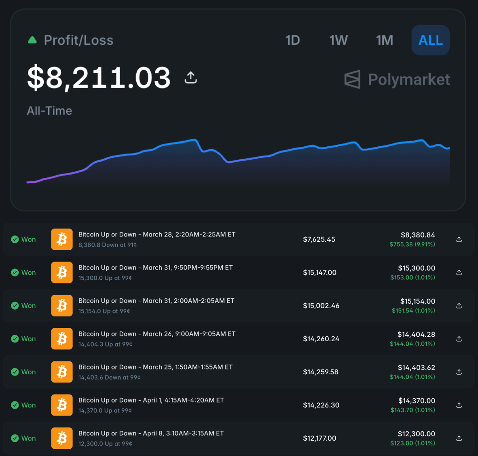Select the green profit triangle beside Profit/Loss
Screen dimensions: 478x456
[x=32, y=40]
